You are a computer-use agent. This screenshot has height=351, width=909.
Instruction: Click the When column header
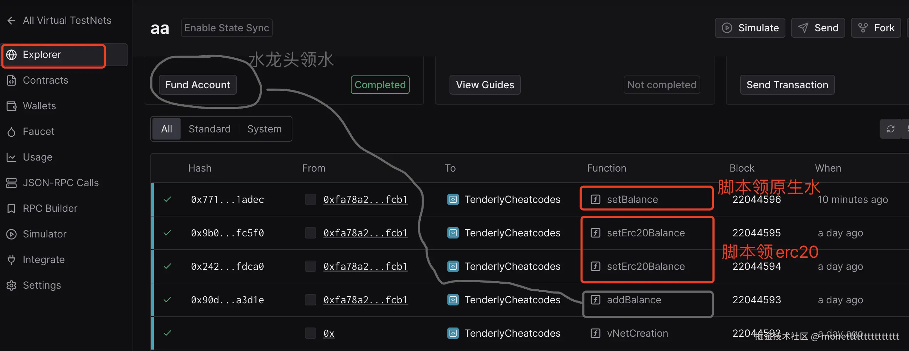(x=828, y=168)
